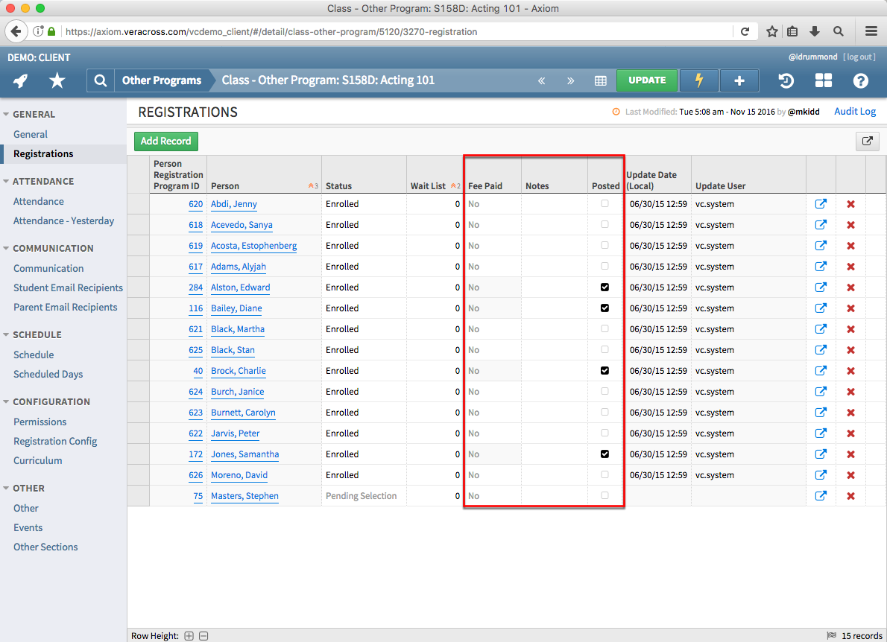Uncheck Posted box for Brock, Charlie
The height and width of the screenshot is (642, 887).
coord(605,371)
